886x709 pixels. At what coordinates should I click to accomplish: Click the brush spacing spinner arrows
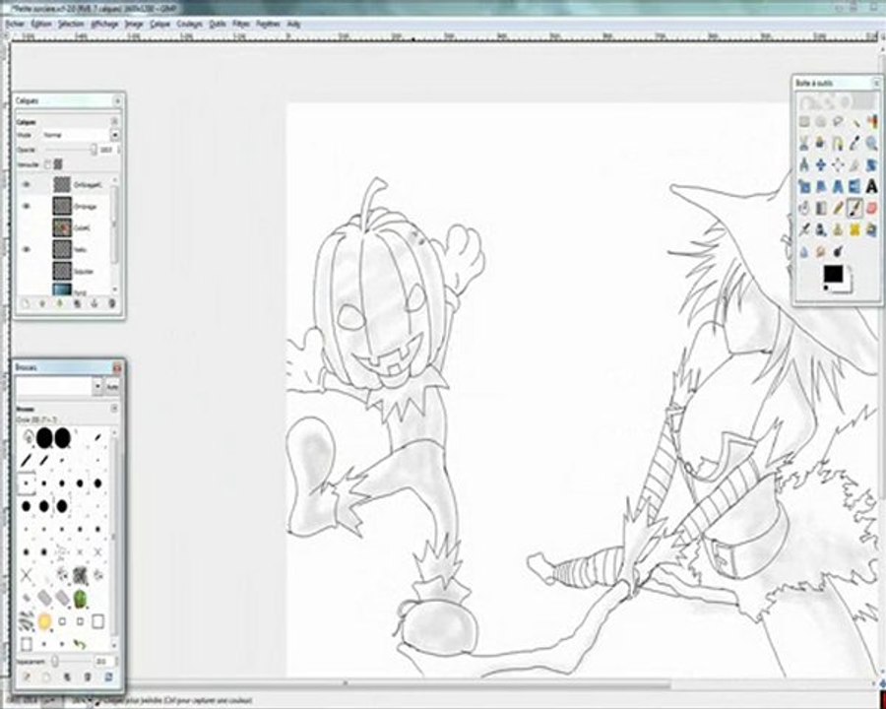(x=116, y=661)
